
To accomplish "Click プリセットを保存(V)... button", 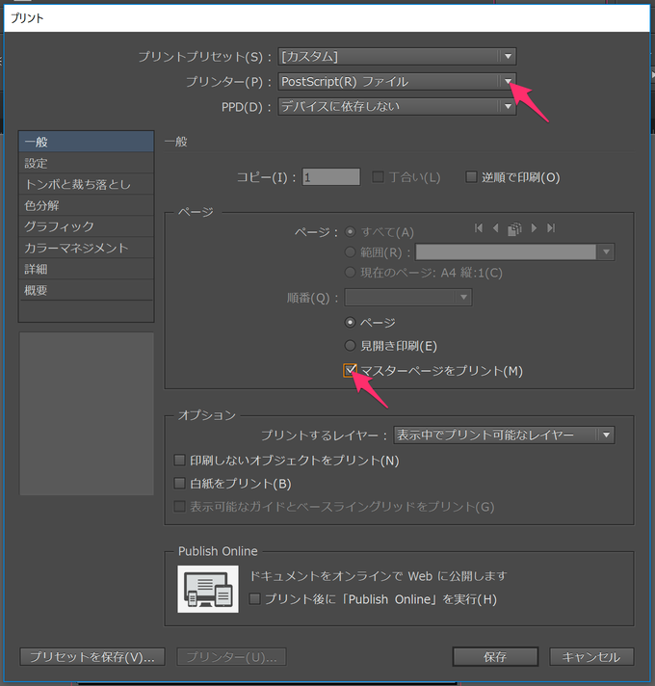I will [92, 657].
